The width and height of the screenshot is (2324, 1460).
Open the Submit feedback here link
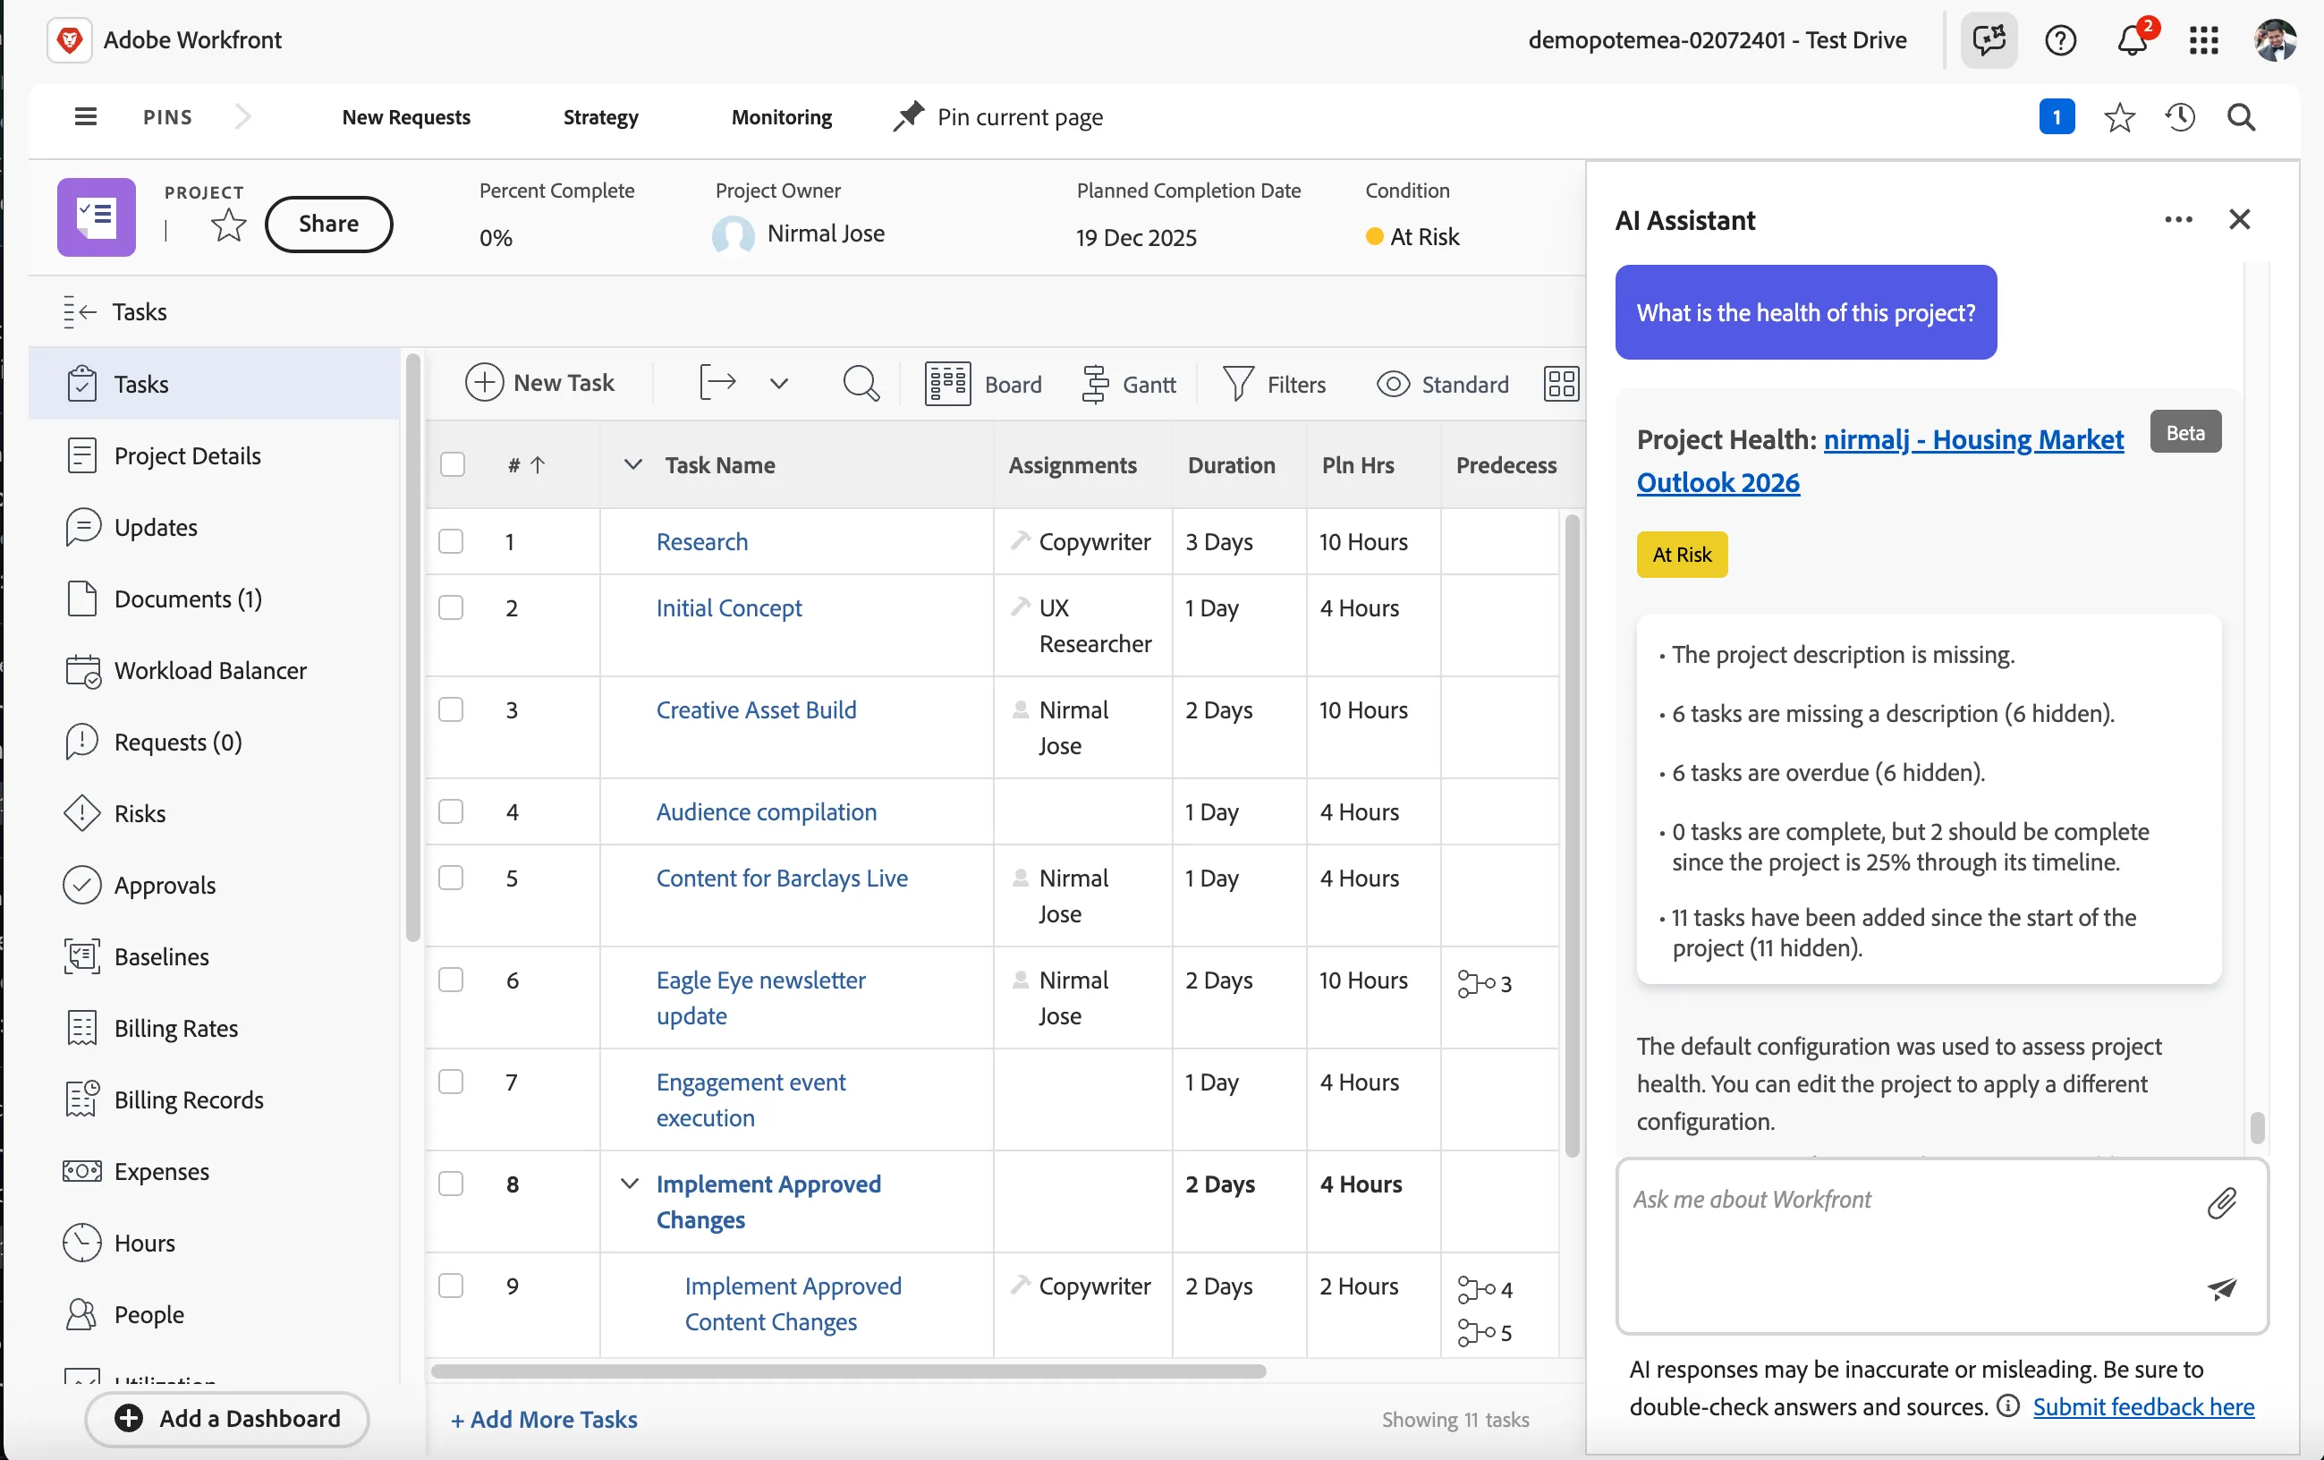coord(2143,1407)
